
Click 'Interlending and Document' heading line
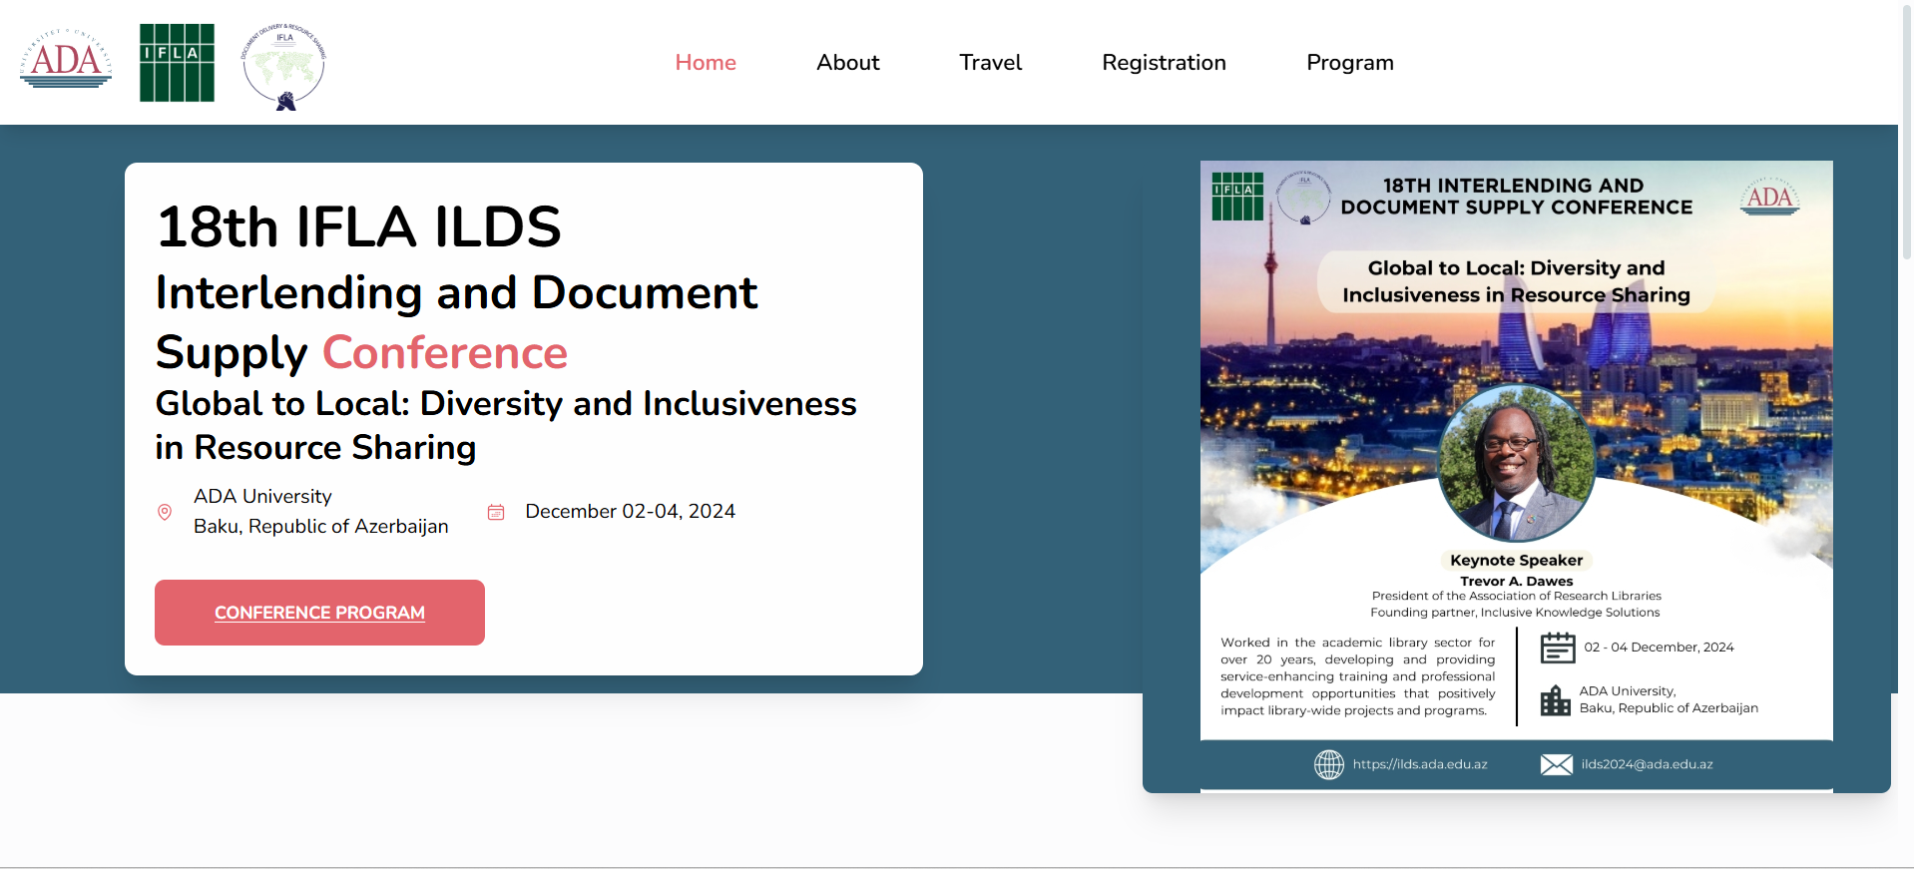457,292
